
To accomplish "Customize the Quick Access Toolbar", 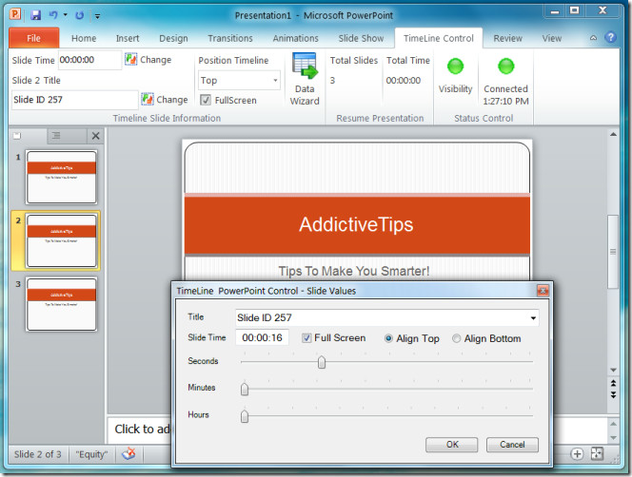I will coord(97,16).
